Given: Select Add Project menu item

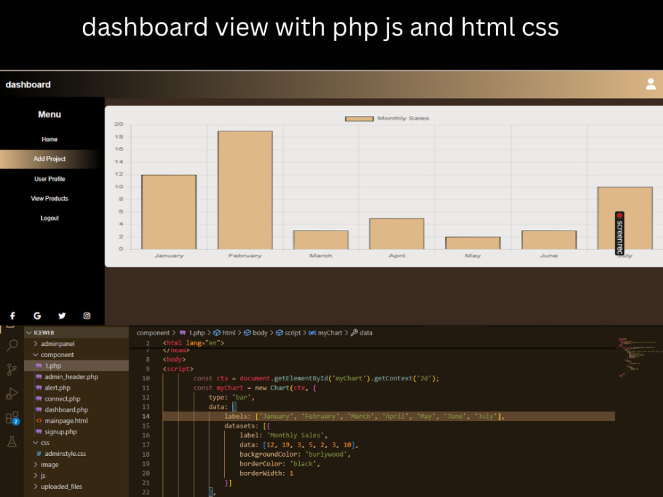Looking at the screenshot, I should (50, 159).
